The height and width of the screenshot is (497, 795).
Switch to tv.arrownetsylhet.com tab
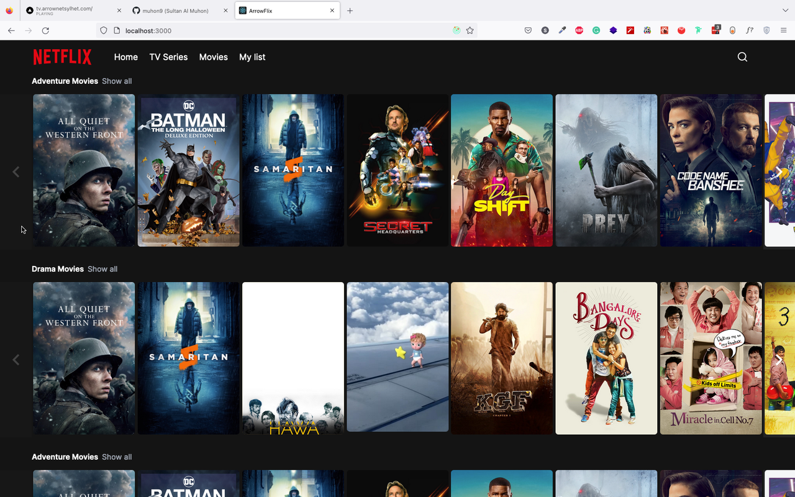click(74, 11)
